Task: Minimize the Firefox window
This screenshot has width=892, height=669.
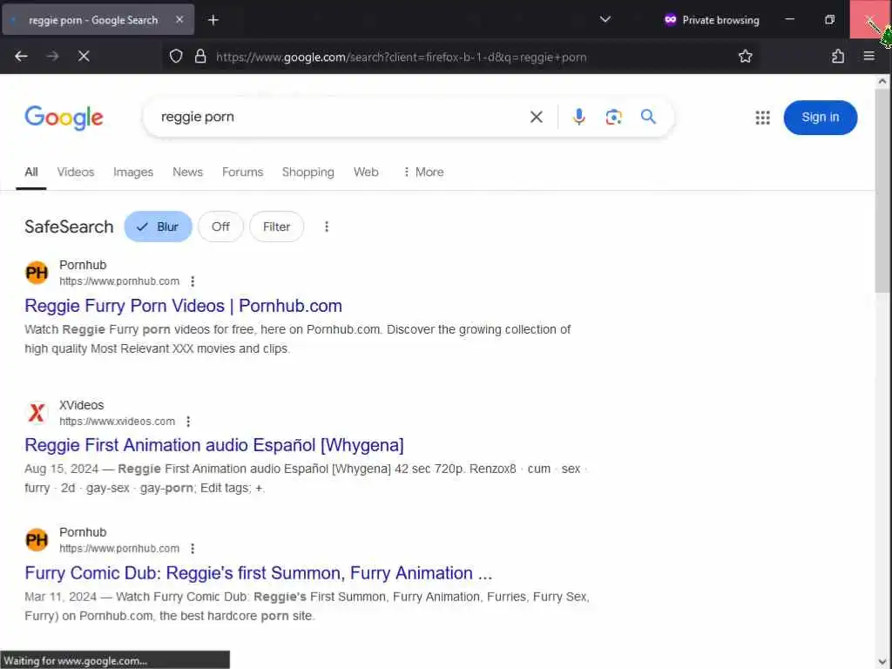Action: click(789, 19)
